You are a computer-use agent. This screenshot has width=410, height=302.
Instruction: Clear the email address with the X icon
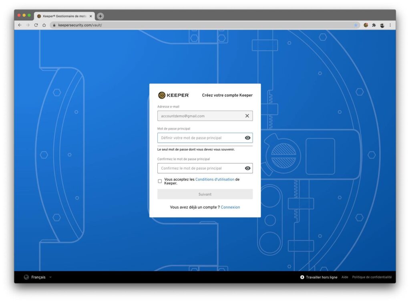point(247,116)
